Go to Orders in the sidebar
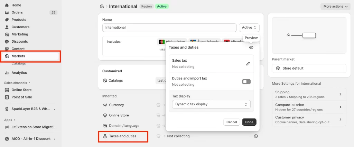The image size is (354, 147). tap(17, 12)
